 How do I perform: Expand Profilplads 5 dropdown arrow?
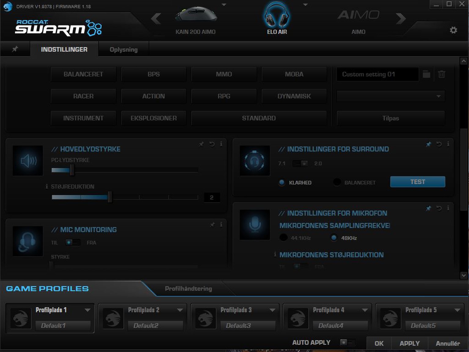tap(457, 310)
